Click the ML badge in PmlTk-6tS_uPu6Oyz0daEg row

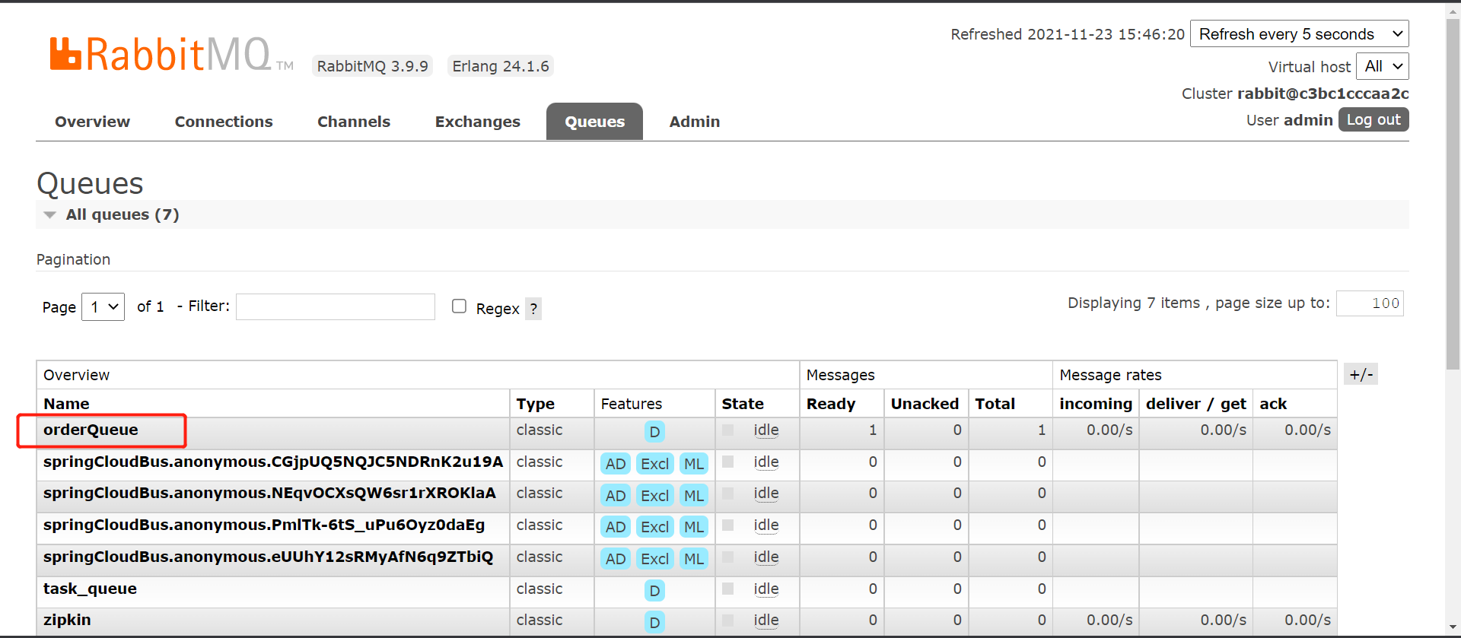point(694,527)
